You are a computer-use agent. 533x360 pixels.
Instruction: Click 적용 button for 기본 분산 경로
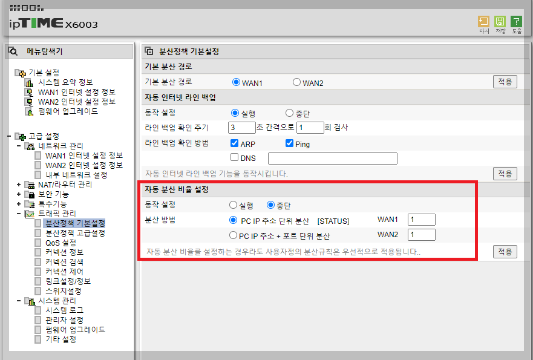click(x=505, y=82)
